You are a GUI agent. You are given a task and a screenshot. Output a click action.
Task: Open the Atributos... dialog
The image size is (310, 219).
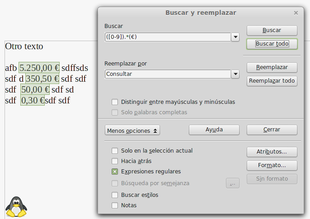point(272,152)
